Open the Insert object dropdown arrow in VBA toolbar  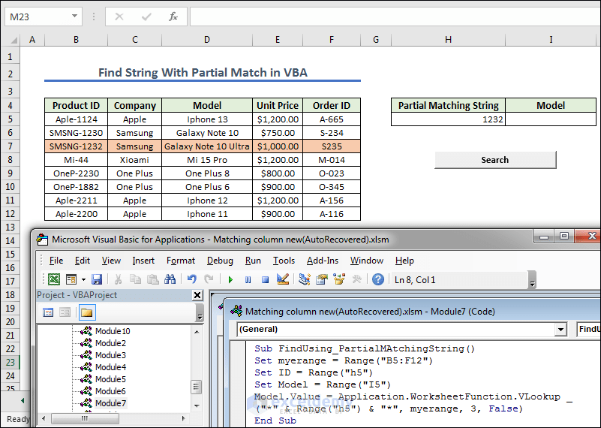[x=83, y=279]
